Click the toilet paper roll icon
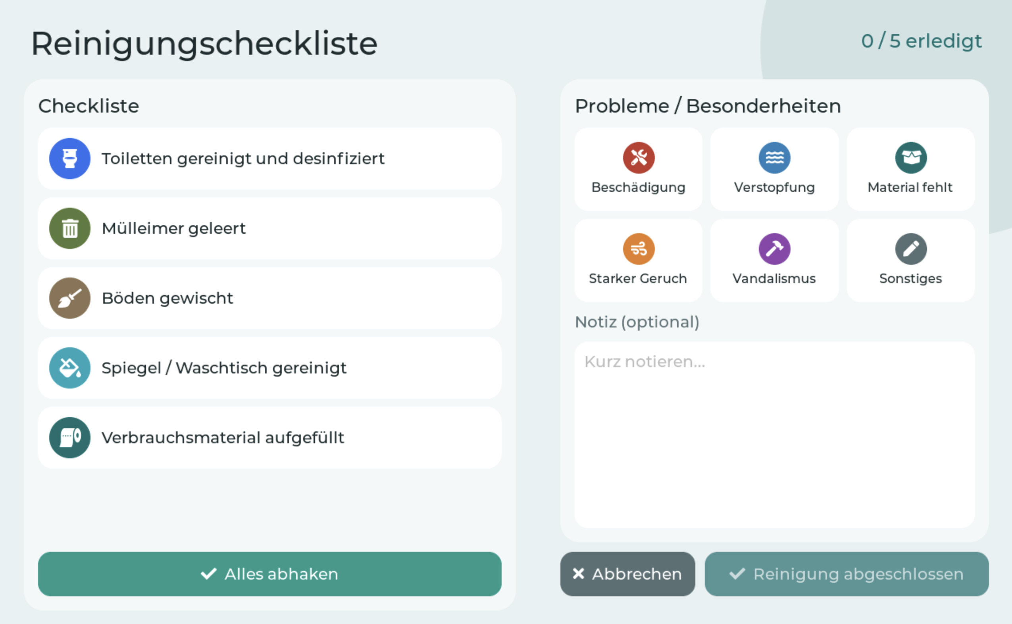Screen dimensions: 1012x624 (x=70, y=437)
